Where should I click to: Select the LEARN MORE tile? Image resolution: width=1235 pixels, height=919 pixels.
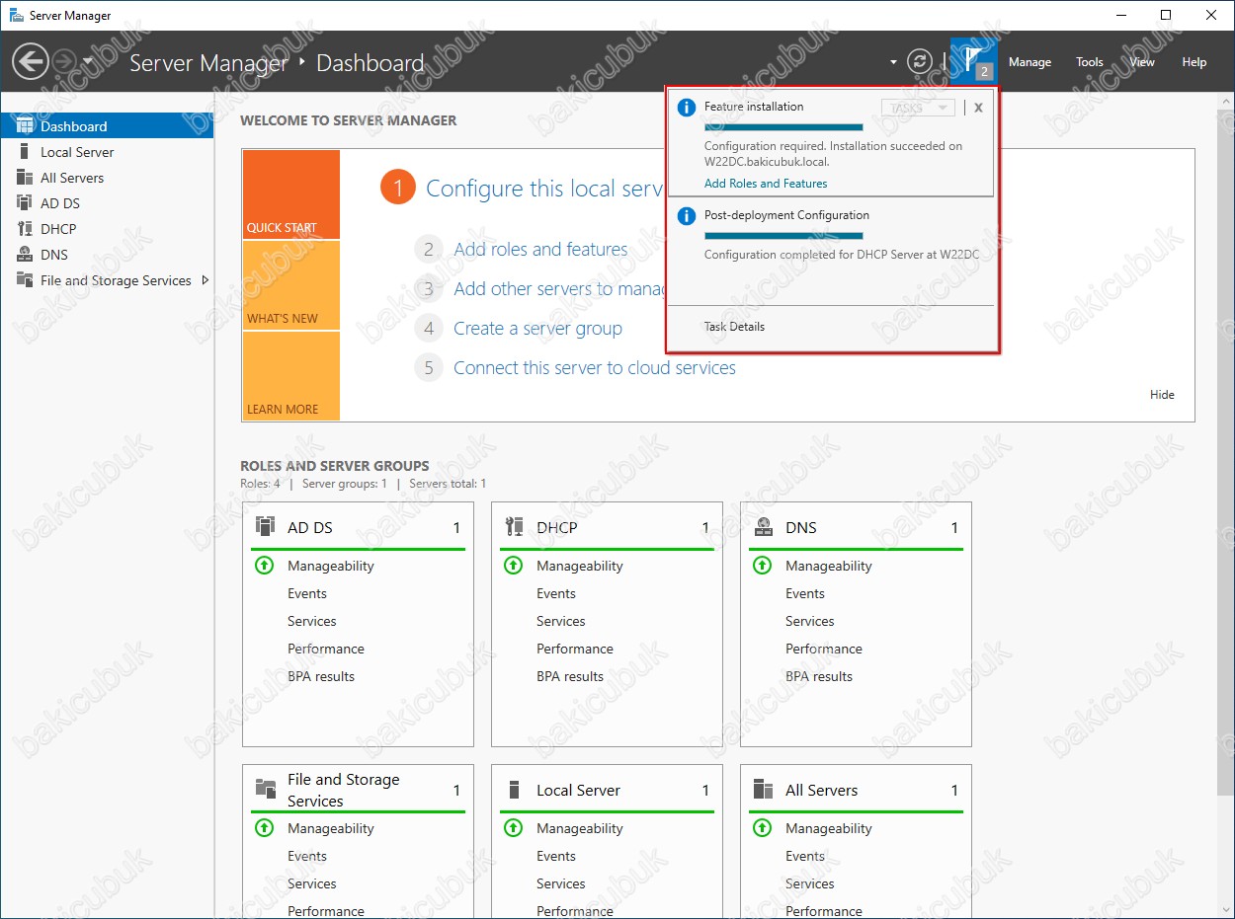click(x=290, y=376)
